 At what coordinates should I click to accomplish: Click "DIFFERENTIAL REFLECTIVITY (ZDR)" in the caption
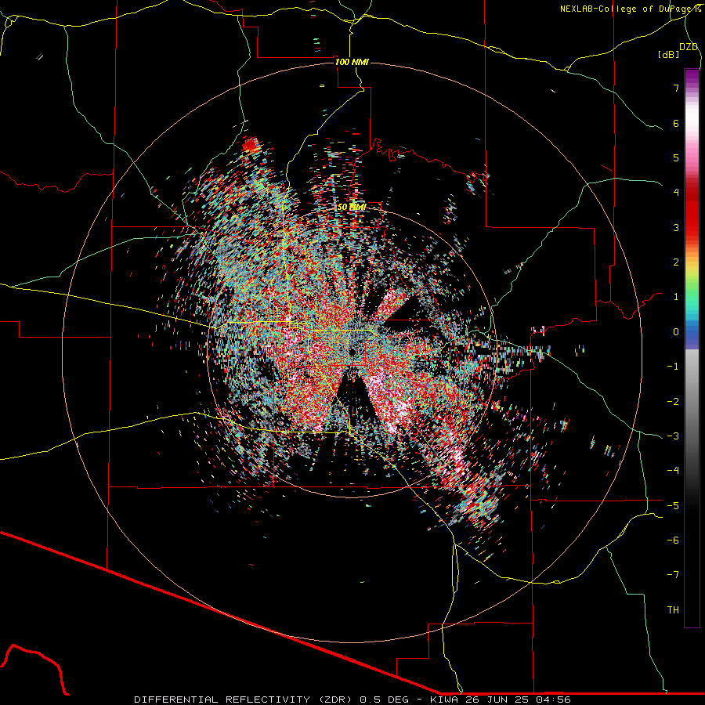tap(245, 700)
